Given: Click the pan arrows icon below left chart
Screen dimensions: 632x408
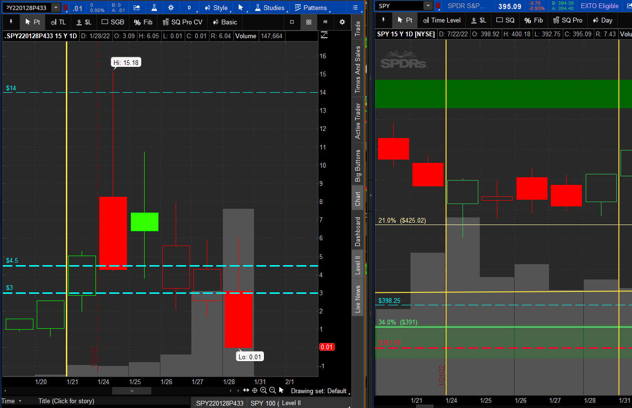Looking at the screenshot, I should tap(246, 390).
